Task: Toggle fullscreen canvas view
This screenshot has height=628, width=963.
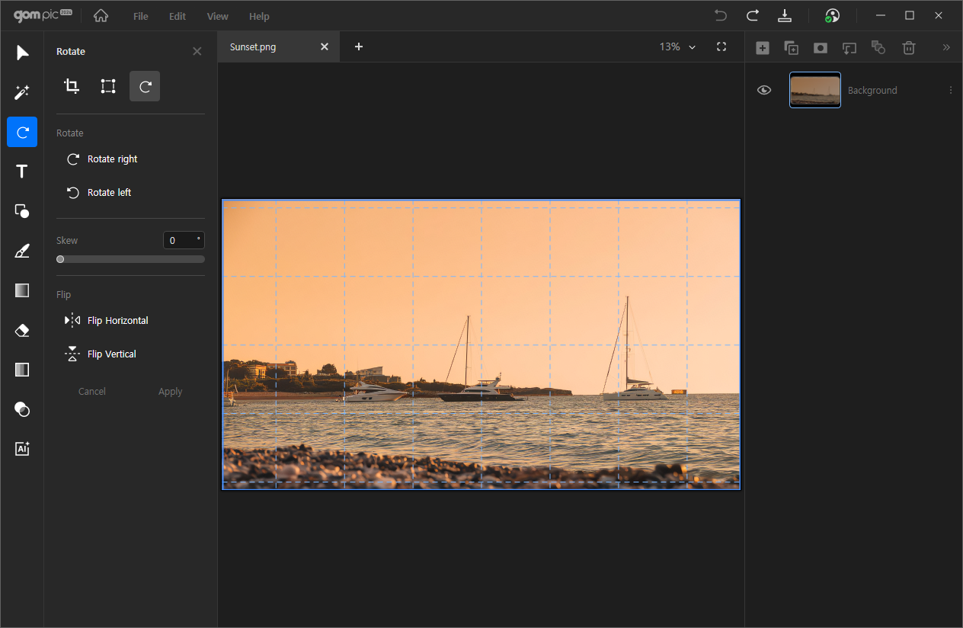Action: click(x=721, y=46)
